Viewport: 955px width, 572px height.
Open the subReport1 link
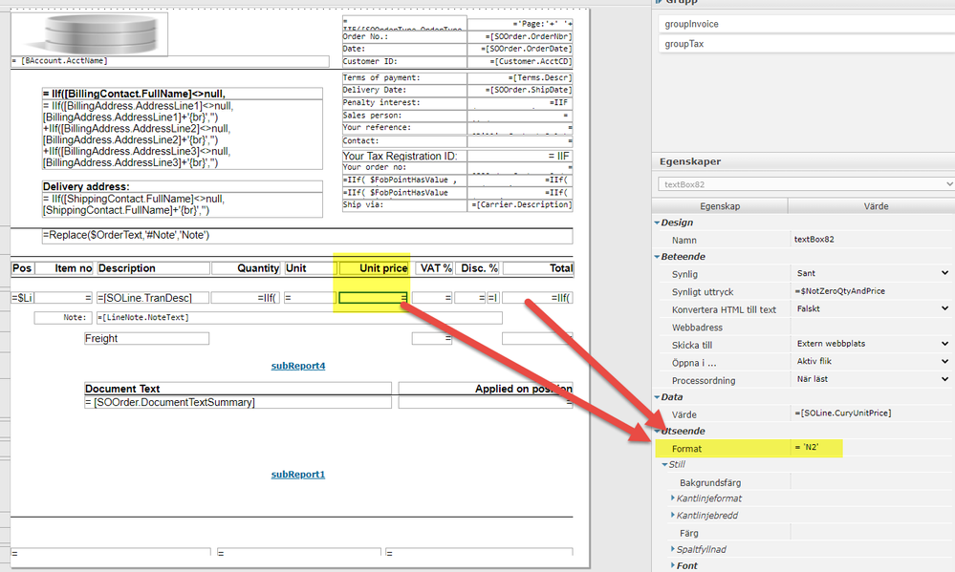tap(298, 475)
